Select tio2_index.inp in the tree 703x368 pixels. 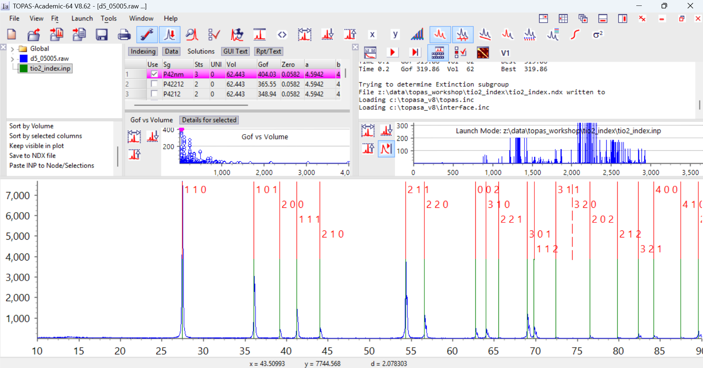point(50,68)
